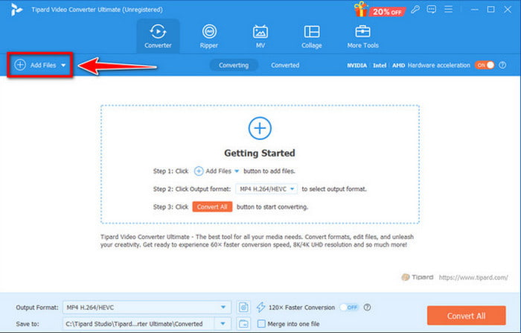Expand the Add Files dropdown arrow in toolbar
This screenshot has width=521, height=333.
(x=63, y=66)
